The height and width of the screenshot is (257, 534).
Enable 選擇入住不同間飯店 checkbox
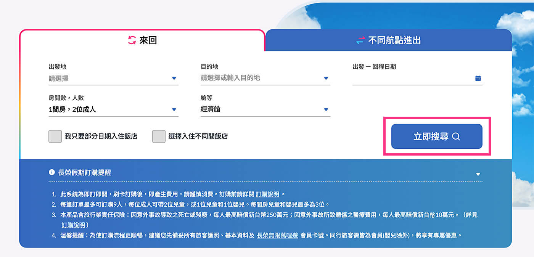click(159, 136)
